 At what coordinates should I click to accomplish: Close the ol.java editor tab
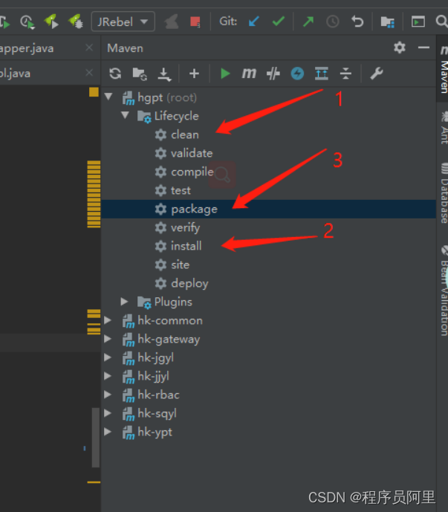point(89,73)
